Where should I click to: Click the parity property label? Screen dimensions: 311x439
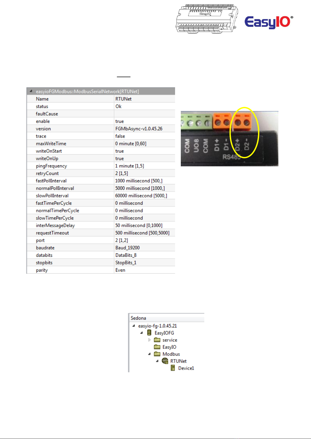42,270
